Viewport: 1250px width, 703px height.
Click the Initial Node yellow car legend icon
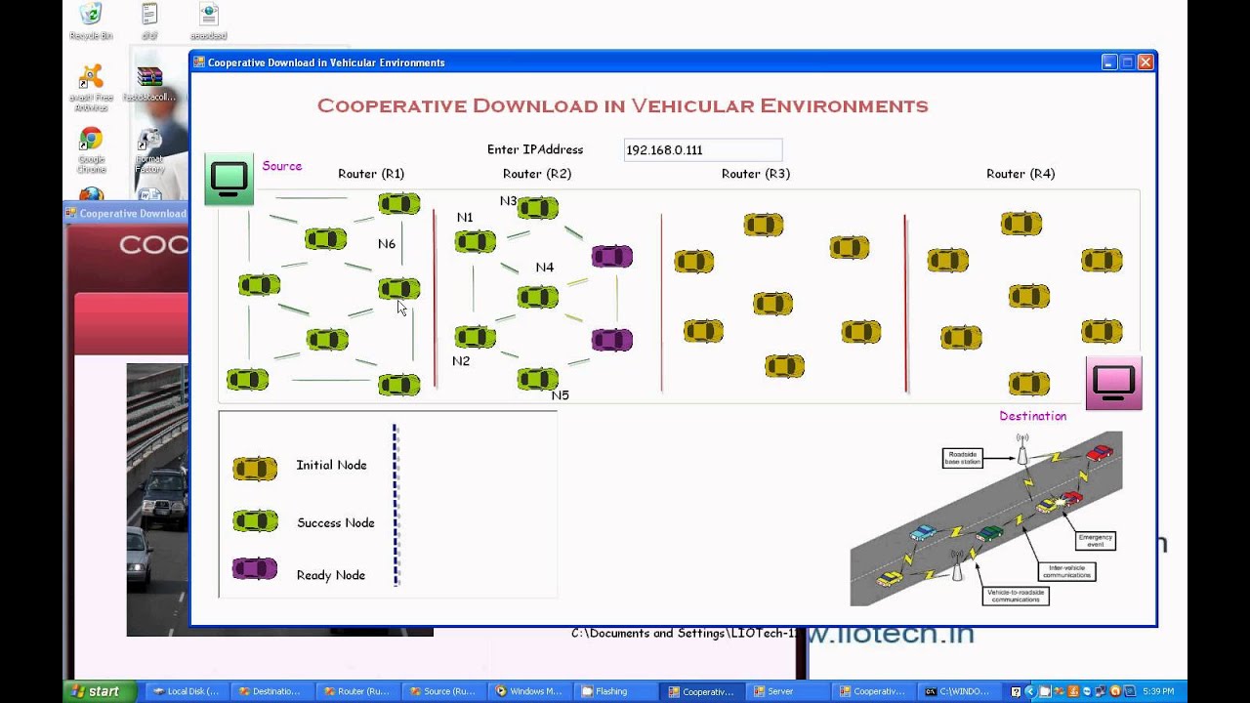point(255,469)
